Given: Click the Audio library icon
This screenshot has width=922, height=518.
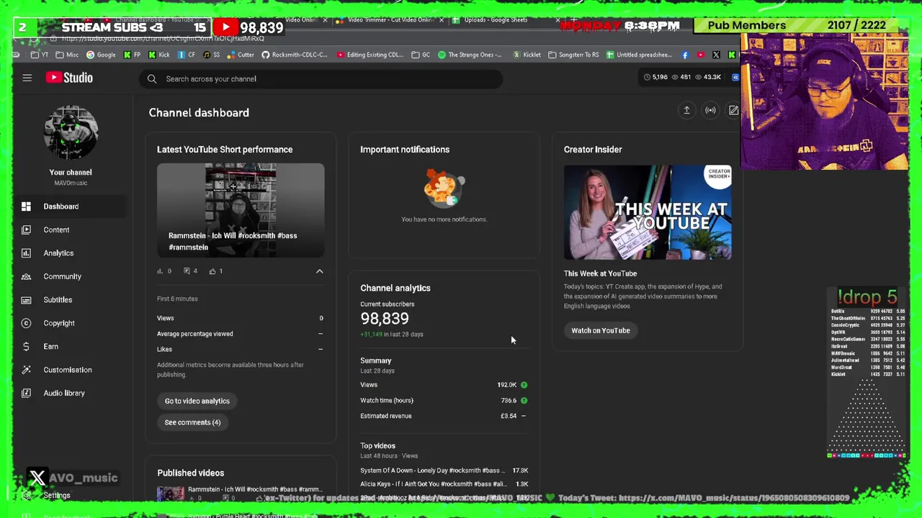Looking at the screenshot, I should pyautogui.click(x=26, y=393).
